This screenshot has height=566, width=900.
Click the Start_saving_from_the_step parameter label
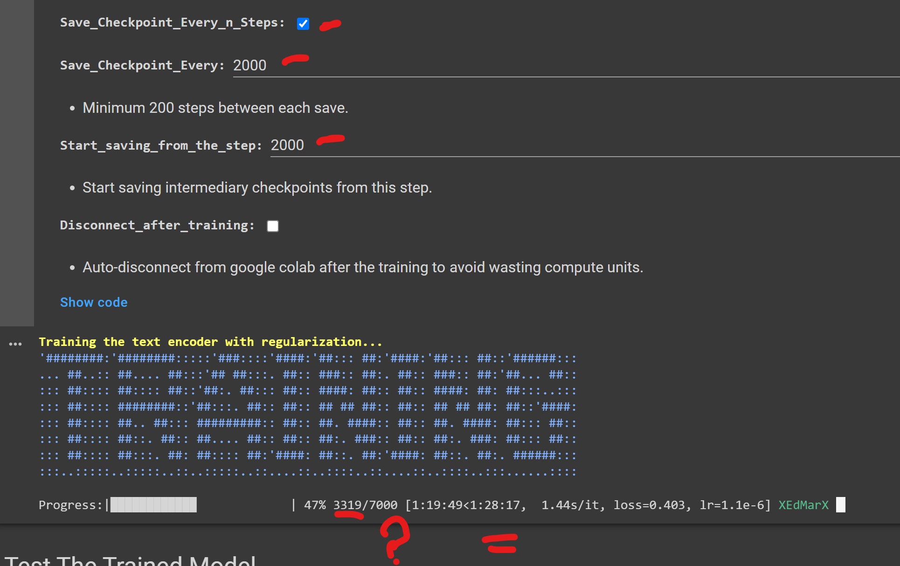(161, 145)
